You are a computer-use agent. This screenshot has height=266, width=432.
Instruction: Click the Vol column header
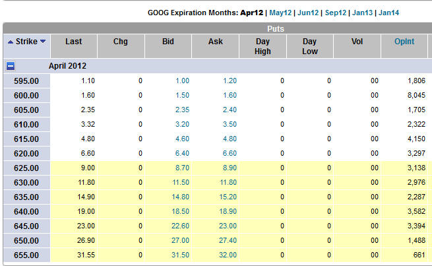[x=357, y=42]
